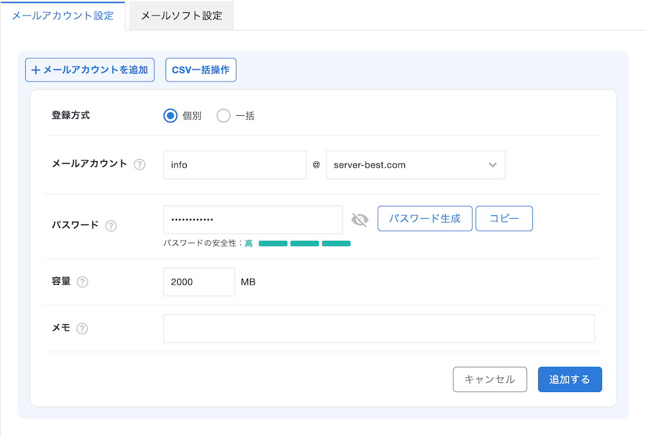Click 登録方式 label text
Image resolution: width=646 pixels, height=436 pixels.
point(70,115)
